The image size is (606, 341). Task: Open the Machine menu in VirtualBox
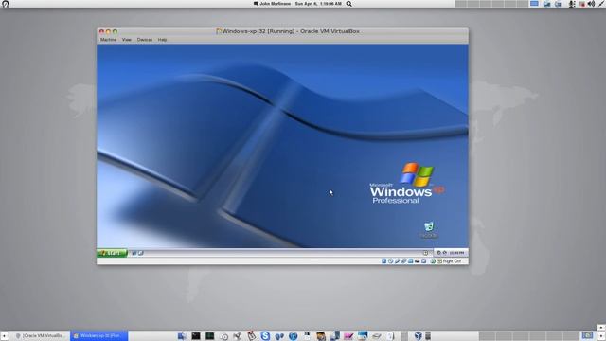point(108,40)
